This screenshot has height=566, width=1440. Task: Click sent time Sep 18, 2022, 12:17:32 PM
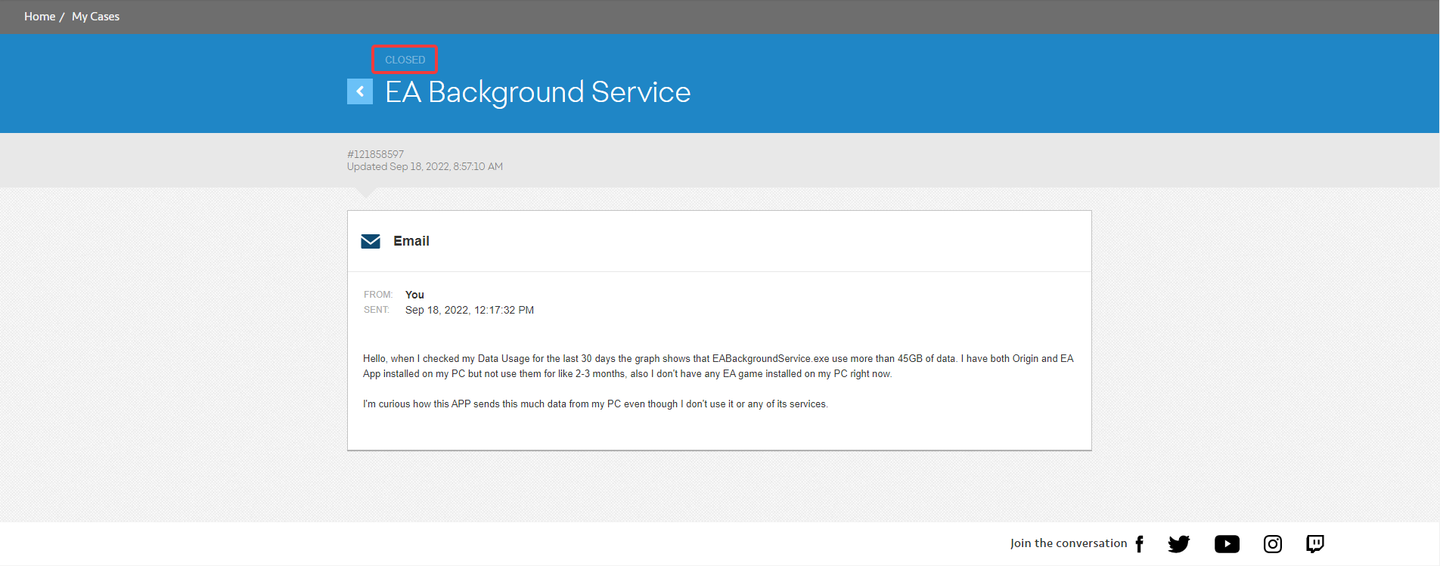470,310
